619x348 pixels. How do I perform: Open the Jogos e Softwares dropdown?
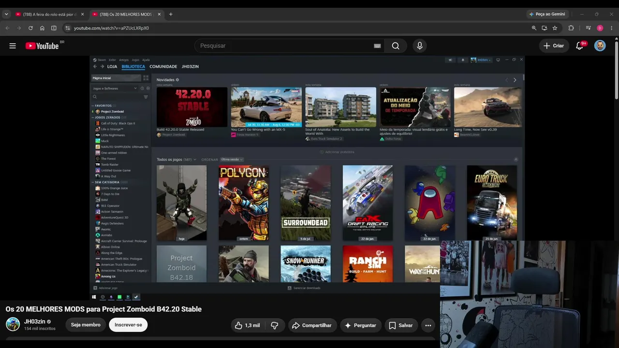[x=115, y=88]
